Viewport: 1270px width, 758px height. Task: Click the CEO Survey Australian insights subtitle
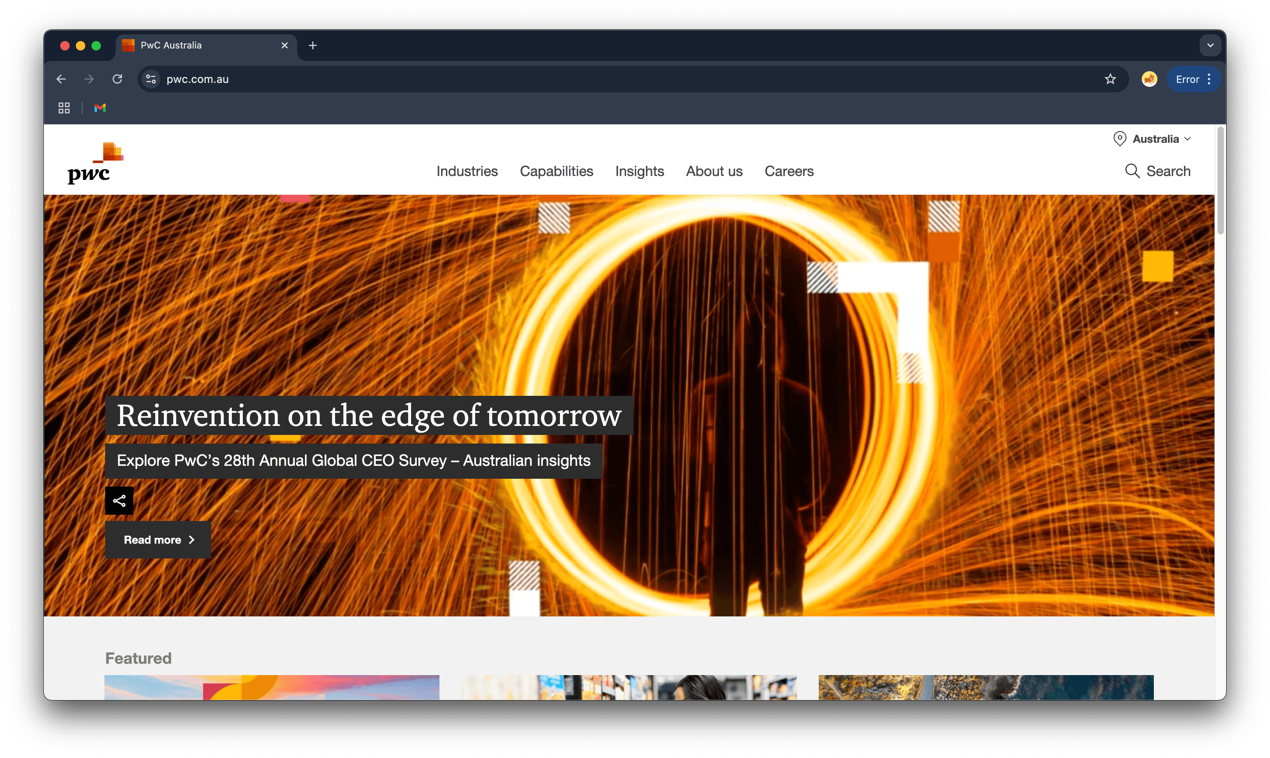(x=353, y=461)
